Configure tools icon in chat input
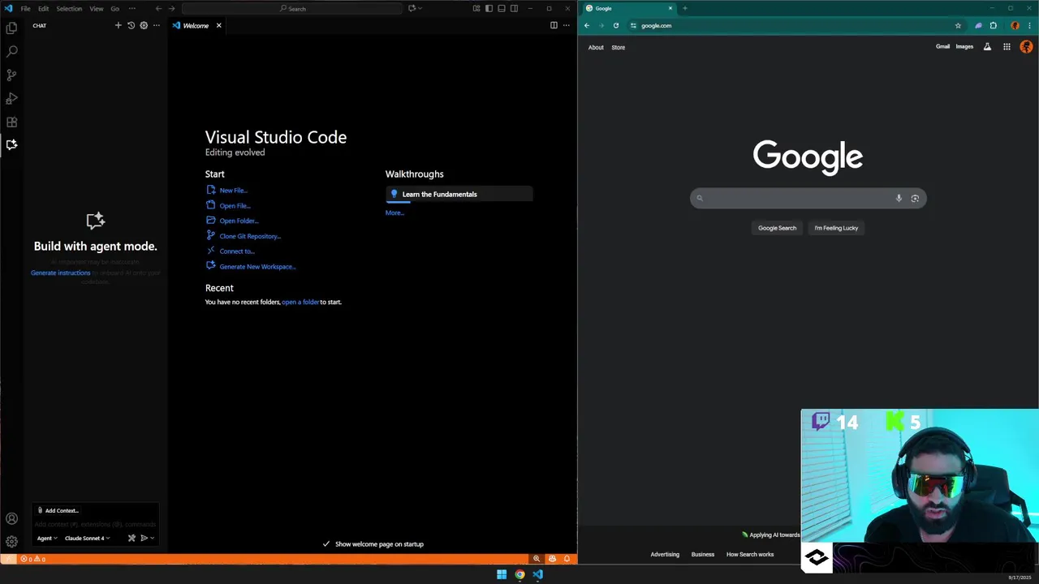This screenshot has height=584, width=1039. click(x=131, y=538)
